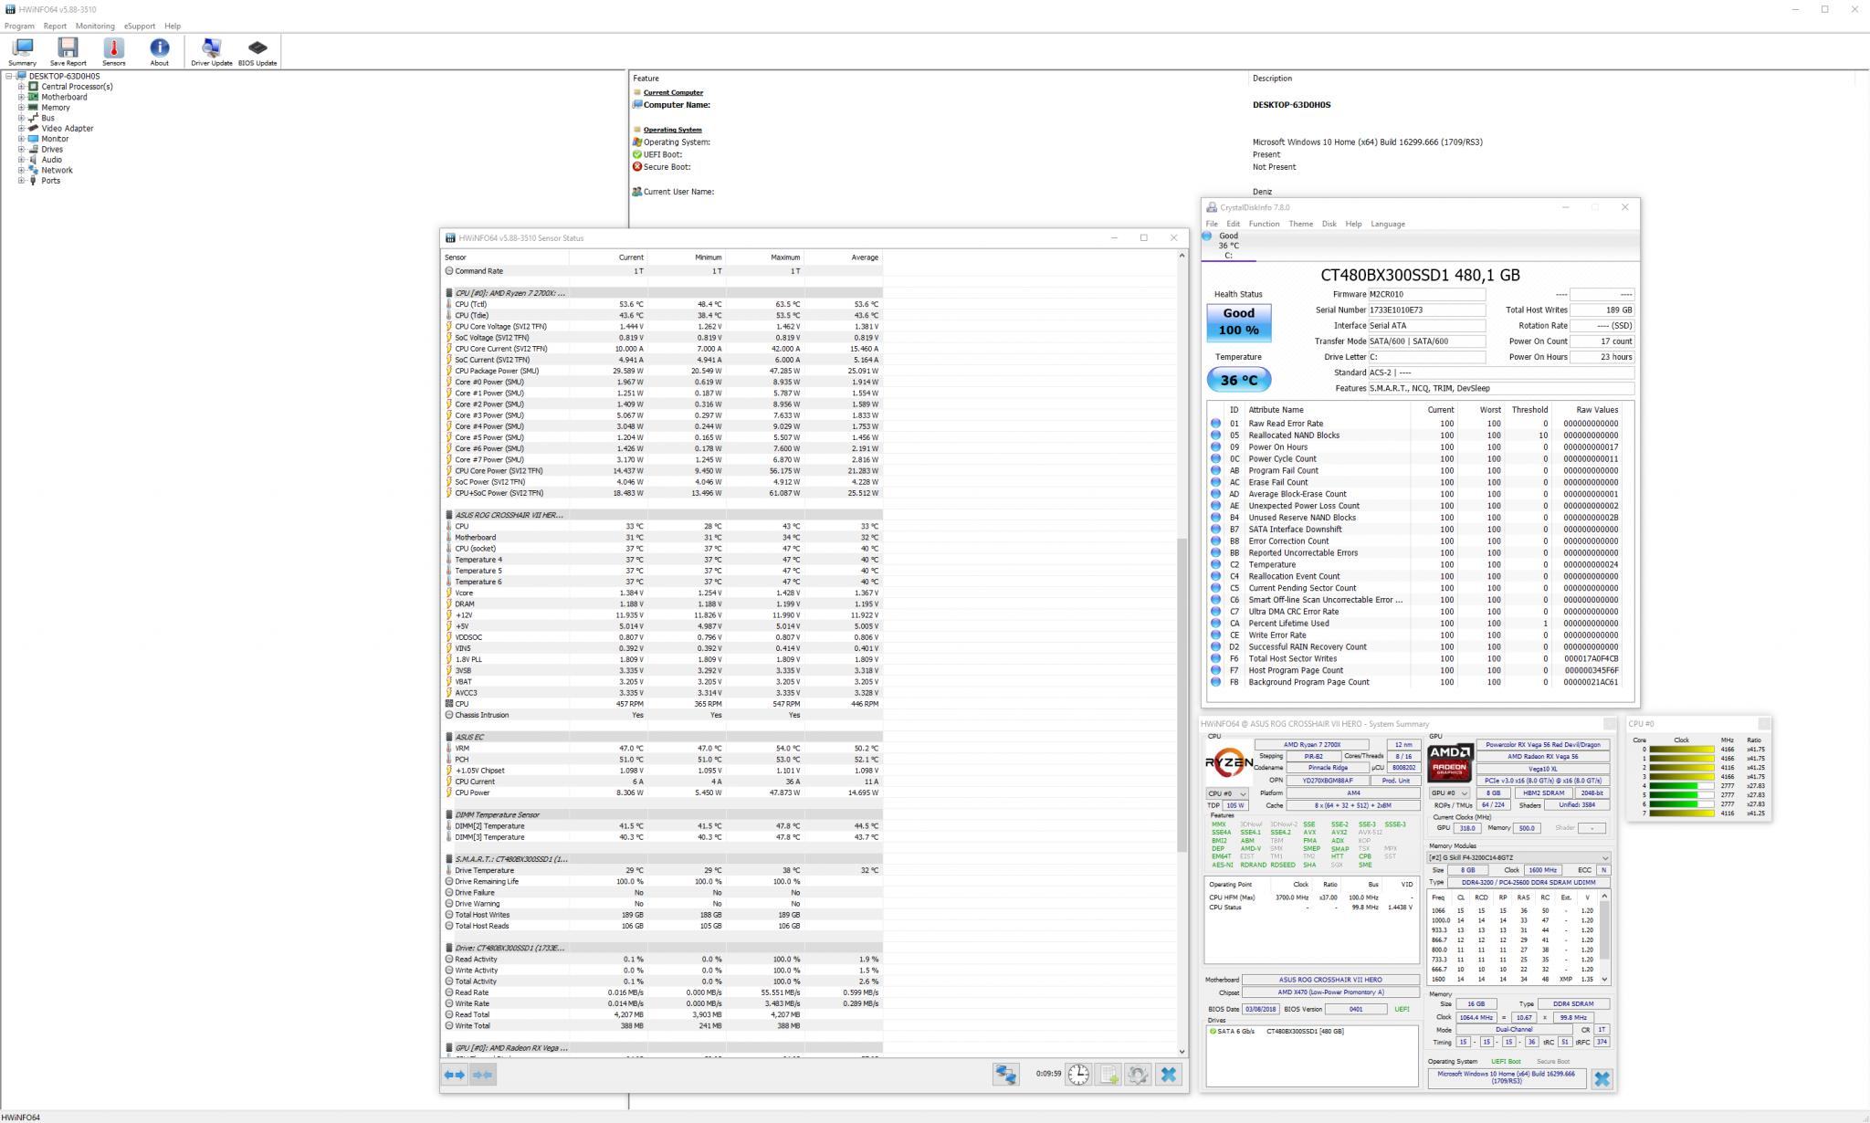1870x1123 pixels.
Task: Click status circle of Raw Read Error Rate
Action: (1215, 424)
